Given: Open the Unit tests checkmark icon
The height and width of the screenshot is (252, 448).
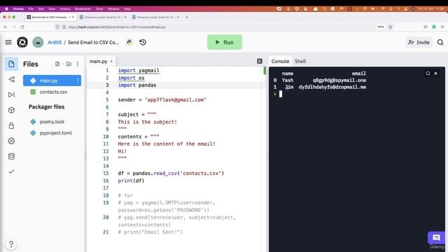Looking at the screenshot, I should (11, 171).
